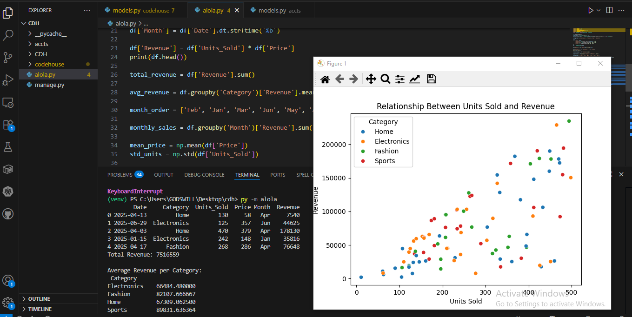Toggle zoom-to-rectangle mode
This screenshot has width=632, height=317.
[x=386, y=79]
